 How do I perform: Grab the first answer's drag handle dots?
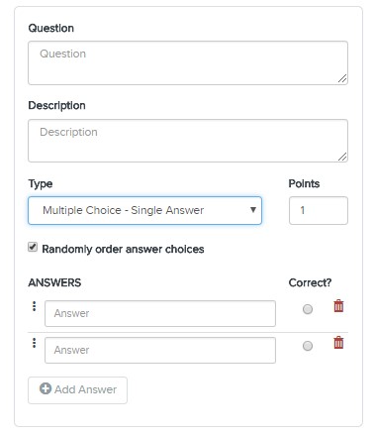click(34, 306)
